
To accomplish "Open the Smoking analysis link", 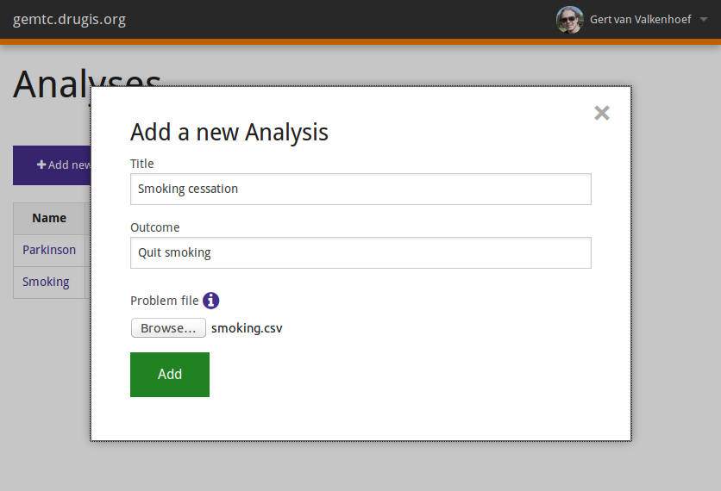I will point(46,282).
